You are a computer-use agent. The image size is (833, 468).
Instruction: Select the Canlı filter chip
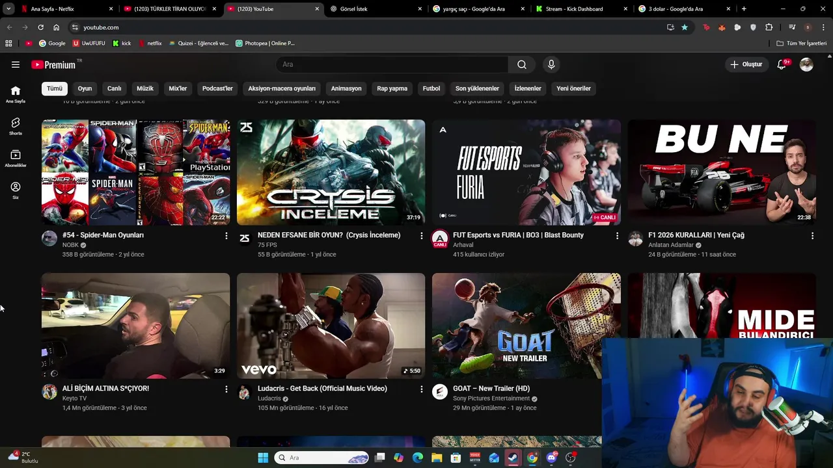point(115,88)
